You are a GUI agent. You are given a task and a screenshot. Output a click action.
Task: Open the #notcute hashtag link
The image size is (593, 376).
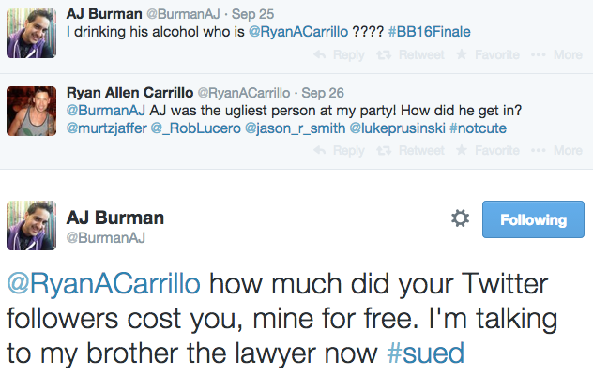[x=479, y=127]
